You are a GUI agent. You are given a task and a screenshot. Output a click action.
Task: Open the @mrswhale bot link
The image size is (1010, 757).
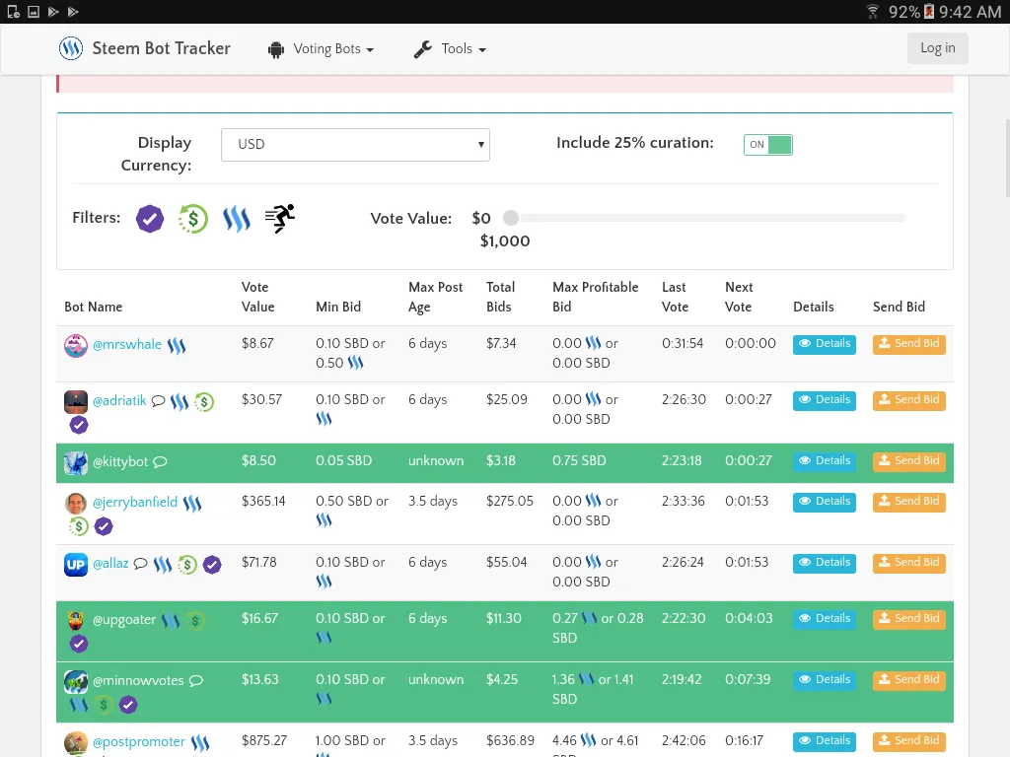click(127, 344)
